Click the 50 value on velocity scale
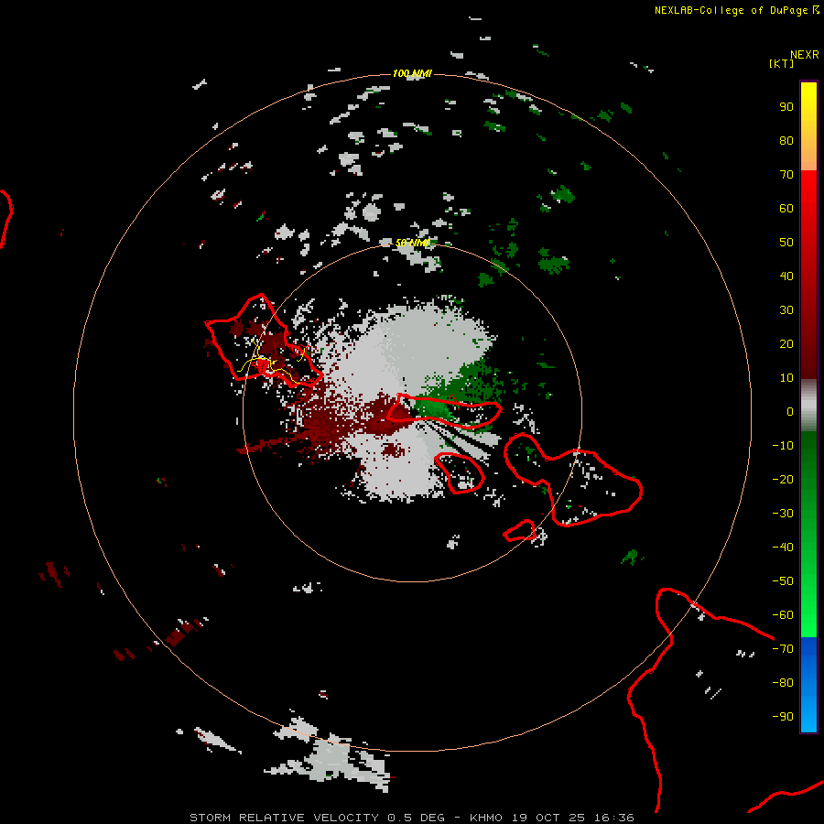 click(x=786, y=243)
